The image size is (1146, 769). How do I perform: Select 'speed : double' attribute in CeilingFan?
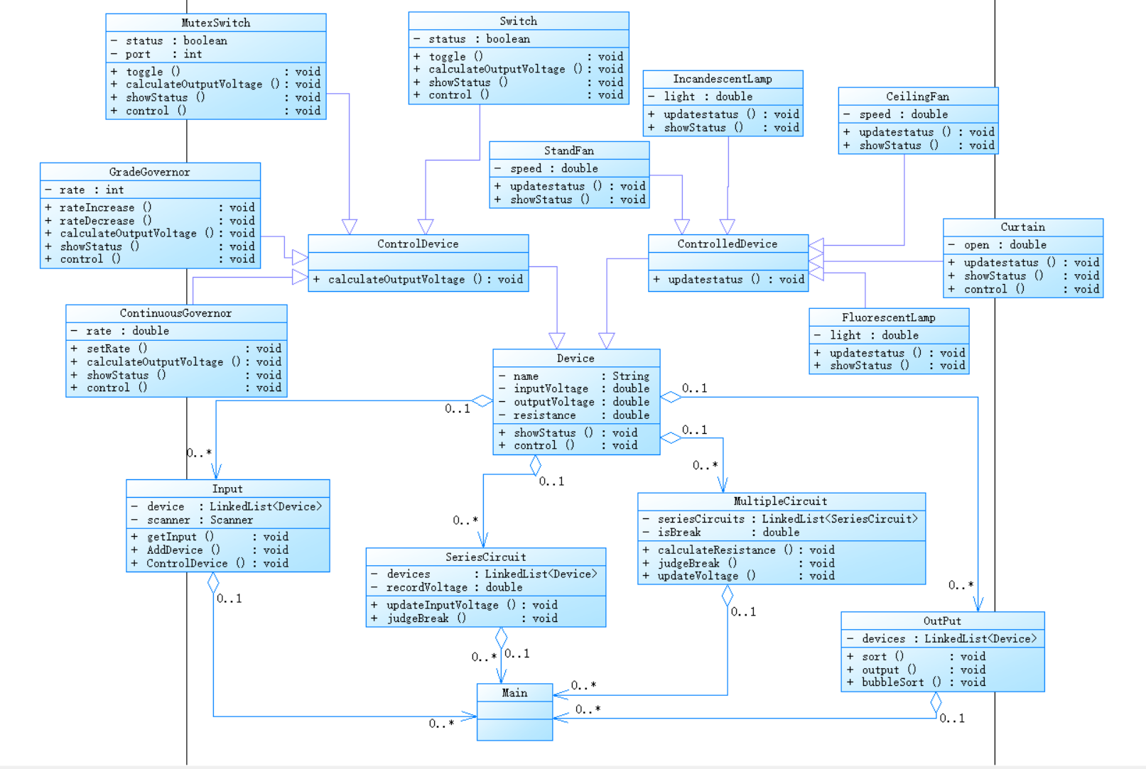[x=895, y=114]
